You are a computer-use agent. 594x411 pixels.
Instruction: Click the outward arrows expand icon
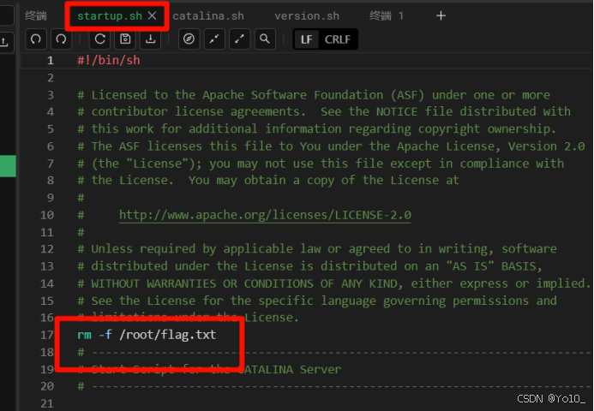(239, 39)
